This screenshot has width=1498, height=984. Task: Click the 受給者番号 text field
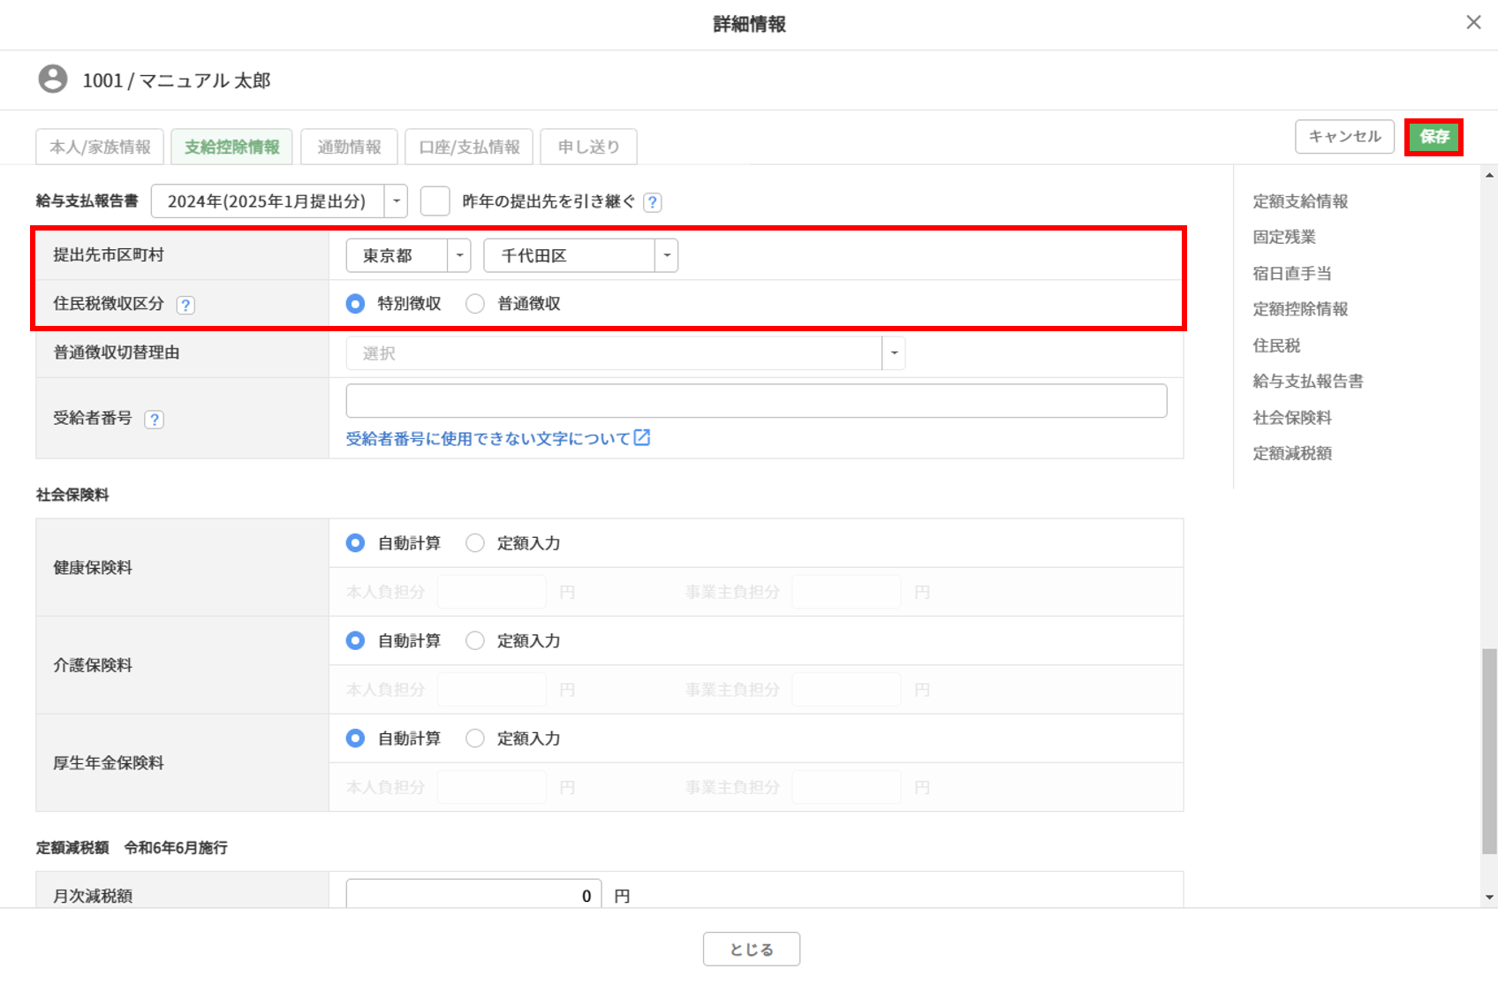tap(756, 401)
